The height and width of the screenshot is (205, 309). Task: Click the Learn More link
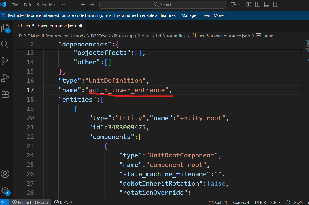point(213,15)
